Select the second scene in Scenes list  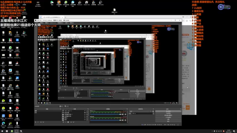[48, 113]
